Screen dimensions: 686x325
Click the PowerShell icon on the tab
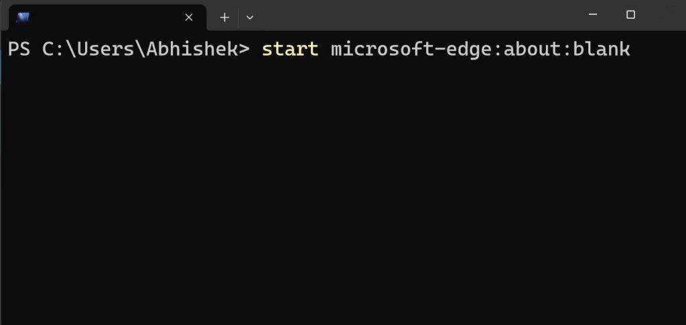[23, 17]
